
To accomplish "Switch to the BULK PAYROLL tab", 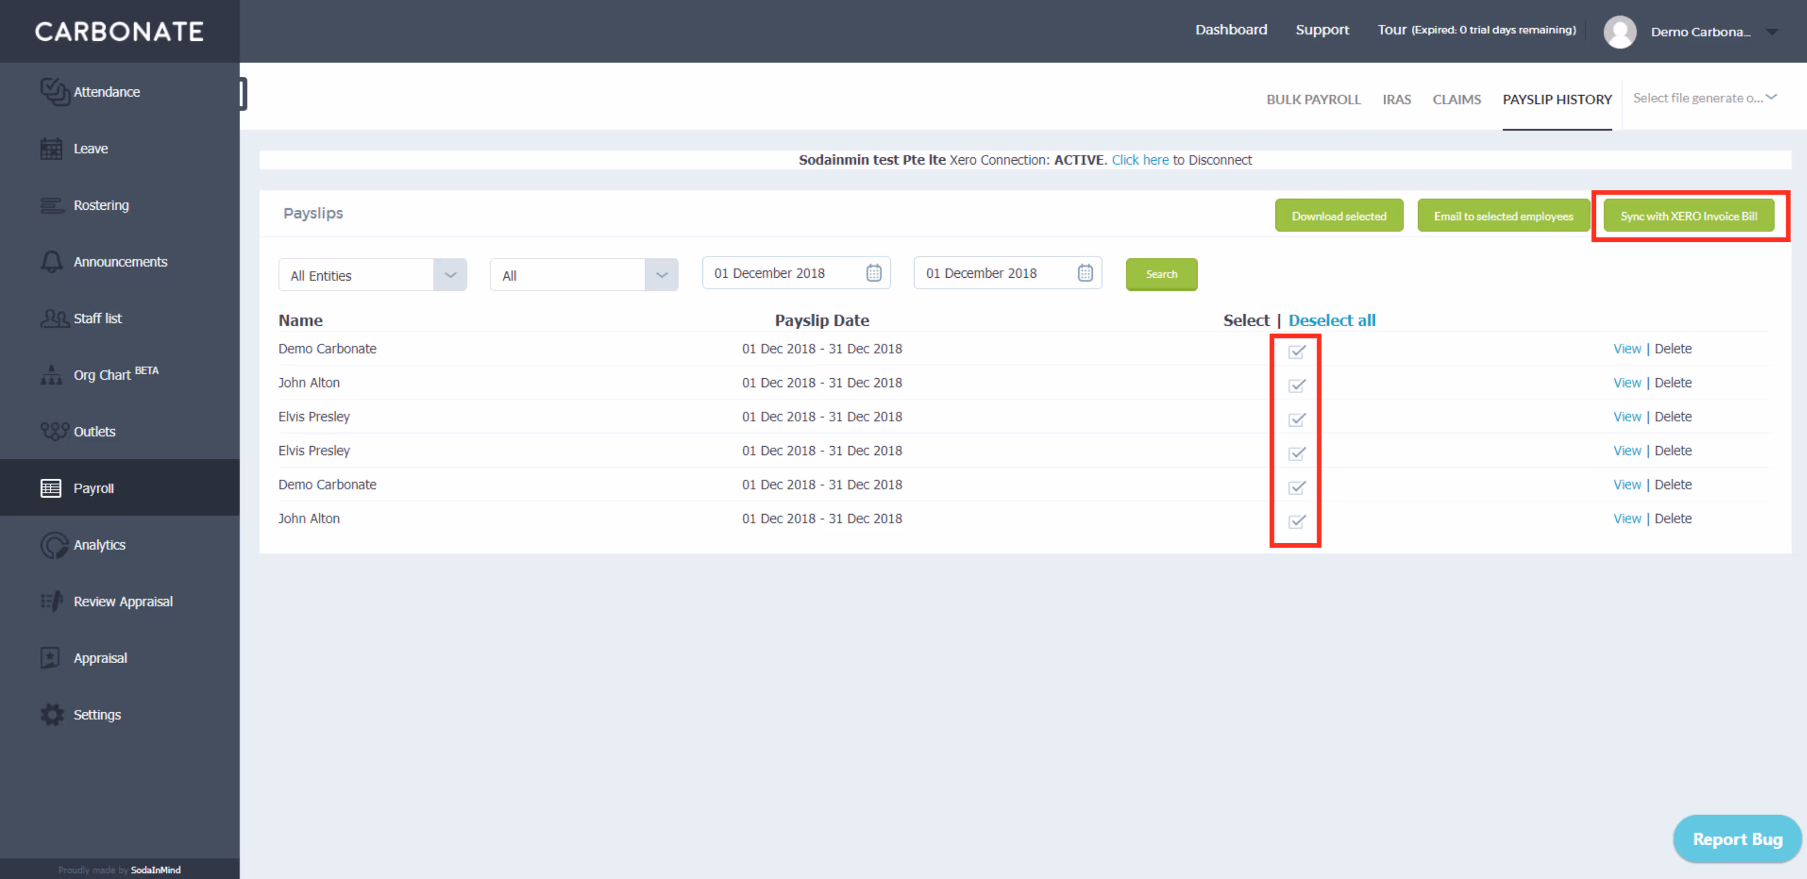I will [1313, 99].
